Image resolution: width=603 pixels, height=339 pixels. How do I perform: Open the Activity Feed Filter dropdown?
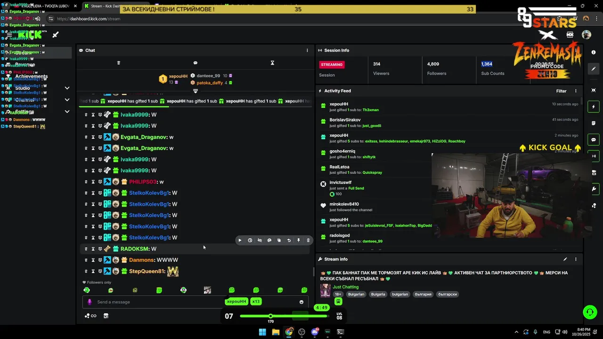click(561, 91)
